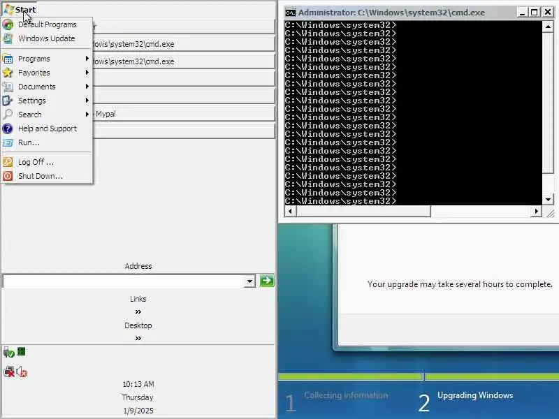Click the safely remove hardware tray icon

(8, 353)
